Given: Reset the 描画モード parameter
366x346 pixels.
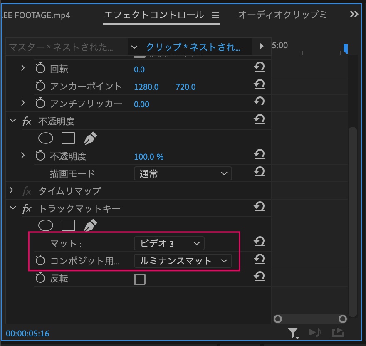Looking at the screenshot, I should click(259, 172).
